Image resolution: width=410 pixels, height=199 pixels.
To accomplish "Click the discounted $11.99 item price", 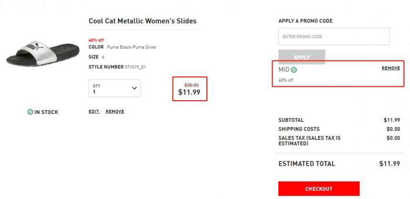I will pos(189,92).
